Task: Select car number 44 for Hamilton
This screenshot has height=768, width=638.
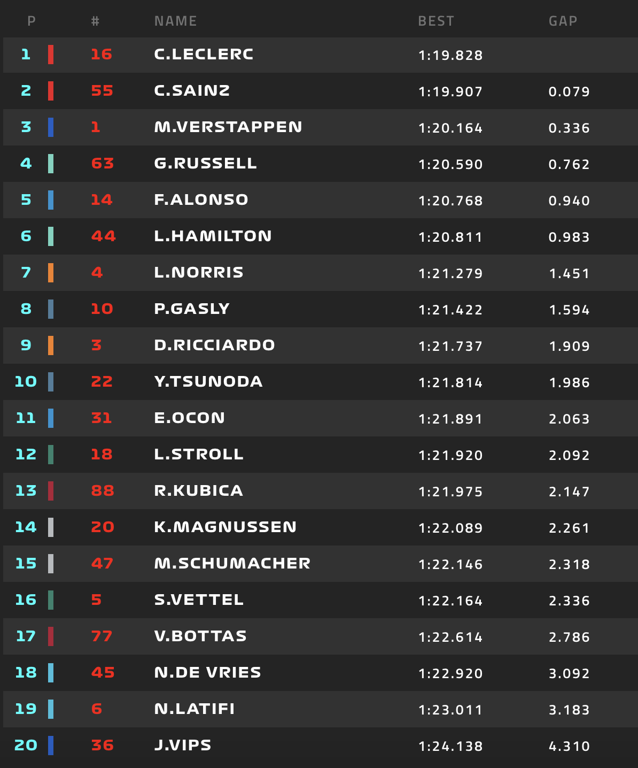Action: click(103, 236)
